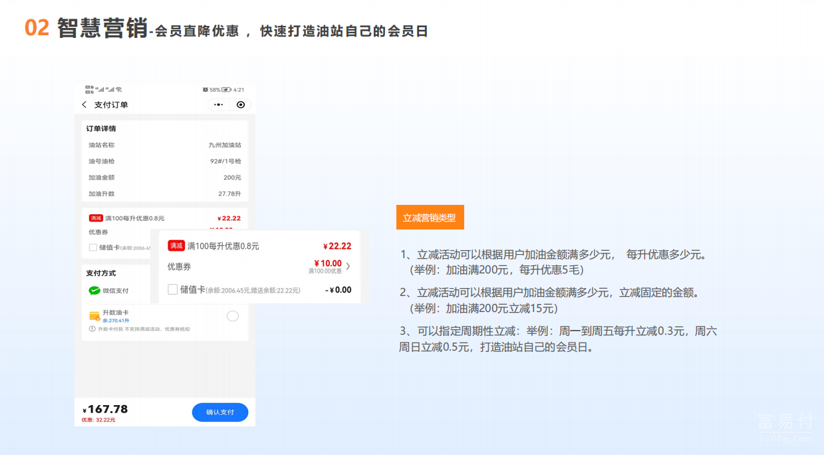Click the 支付方式 heading
The height and width of the screenshot is (455, 824).
pyautogui.click(x=101, y=273)
